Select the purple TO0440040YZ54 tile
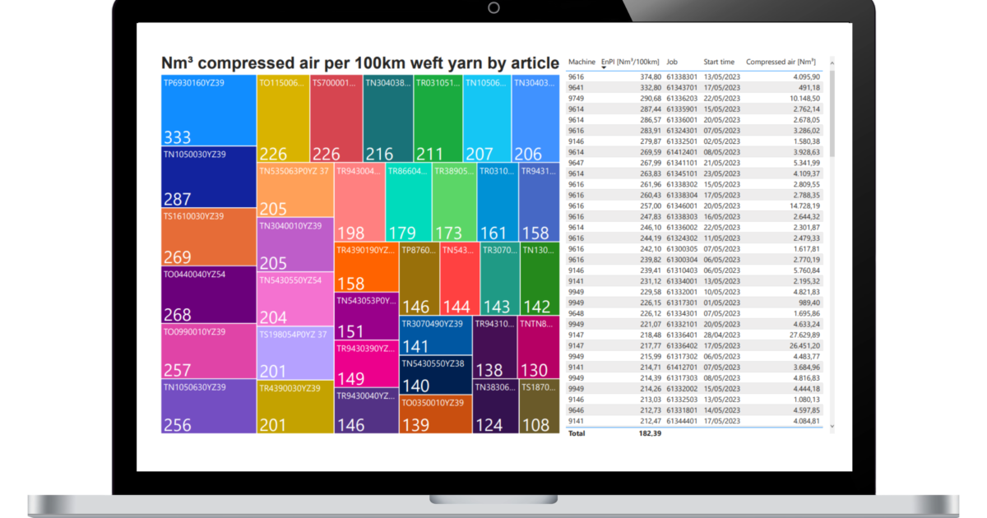Viewport: 987px width, 518px height. click(208, 294)
